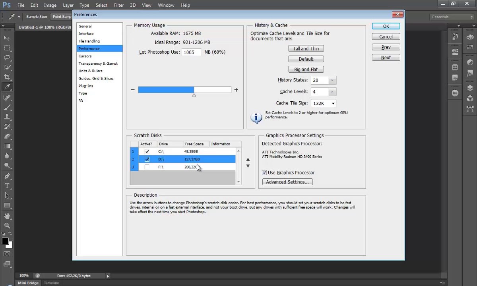The width and height of the screenshot is (477, 286).
Task: Select the Rectangle shape tool
Action: [7, 205]
